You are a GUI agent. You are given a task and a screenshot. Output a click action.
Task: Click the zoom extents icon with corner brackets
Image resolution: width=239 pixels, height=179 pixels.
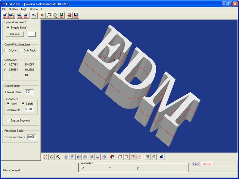click(x=45, y=157)
